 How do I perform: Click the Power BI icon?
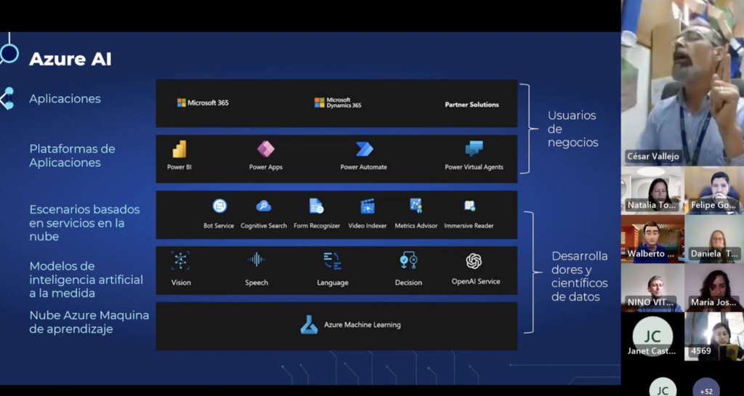tap(179, 150)
